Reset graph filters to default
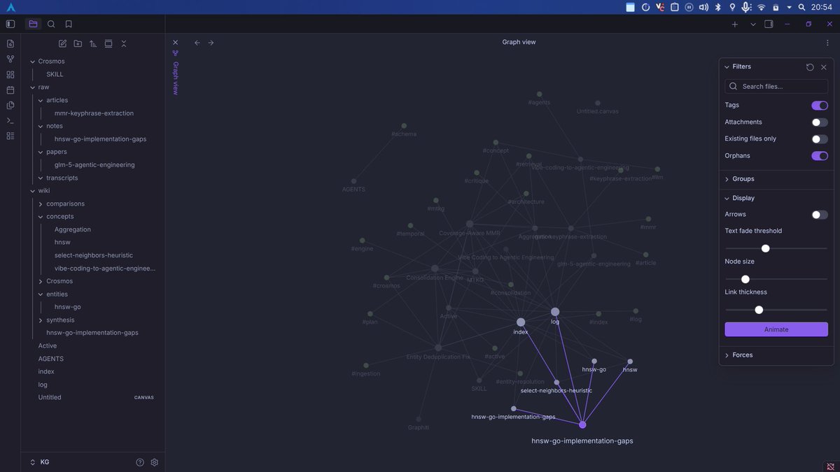Screen dimensions: 840x472 coord(810,67)
